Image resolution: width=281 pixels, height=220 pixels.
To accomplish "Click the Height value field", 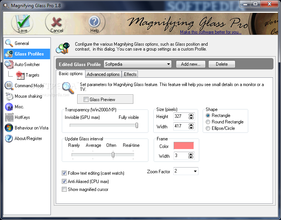I will point(181,116).
